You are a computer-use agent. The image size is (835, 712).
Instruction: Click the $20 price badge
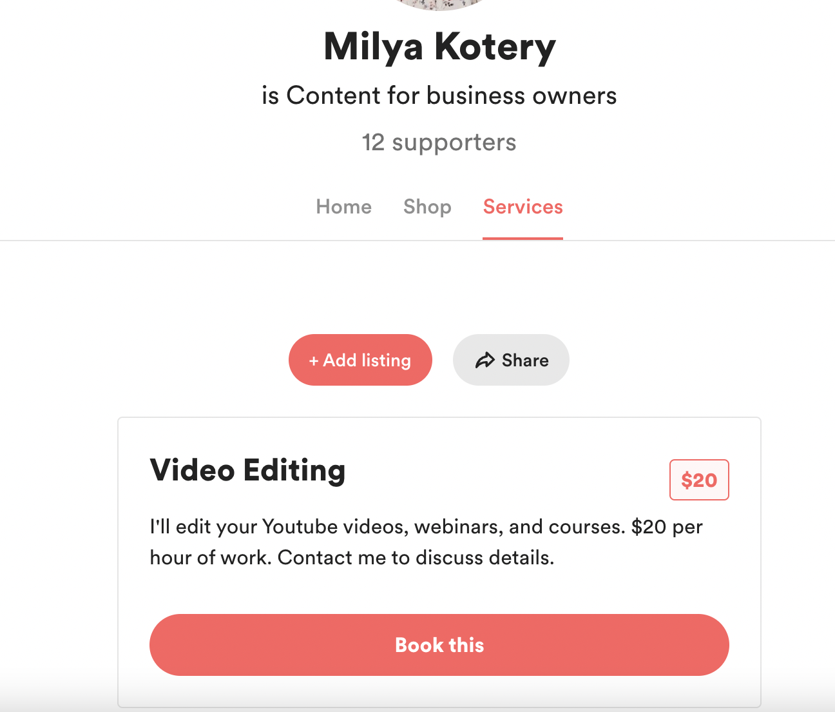tap(699, 480)
